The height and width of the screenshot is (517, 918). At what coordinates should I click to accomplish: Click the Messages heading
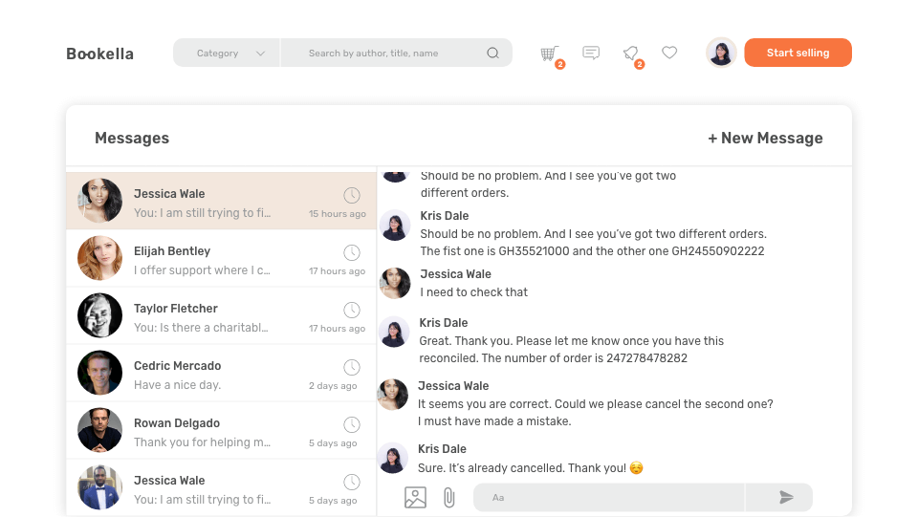[132, 138]
